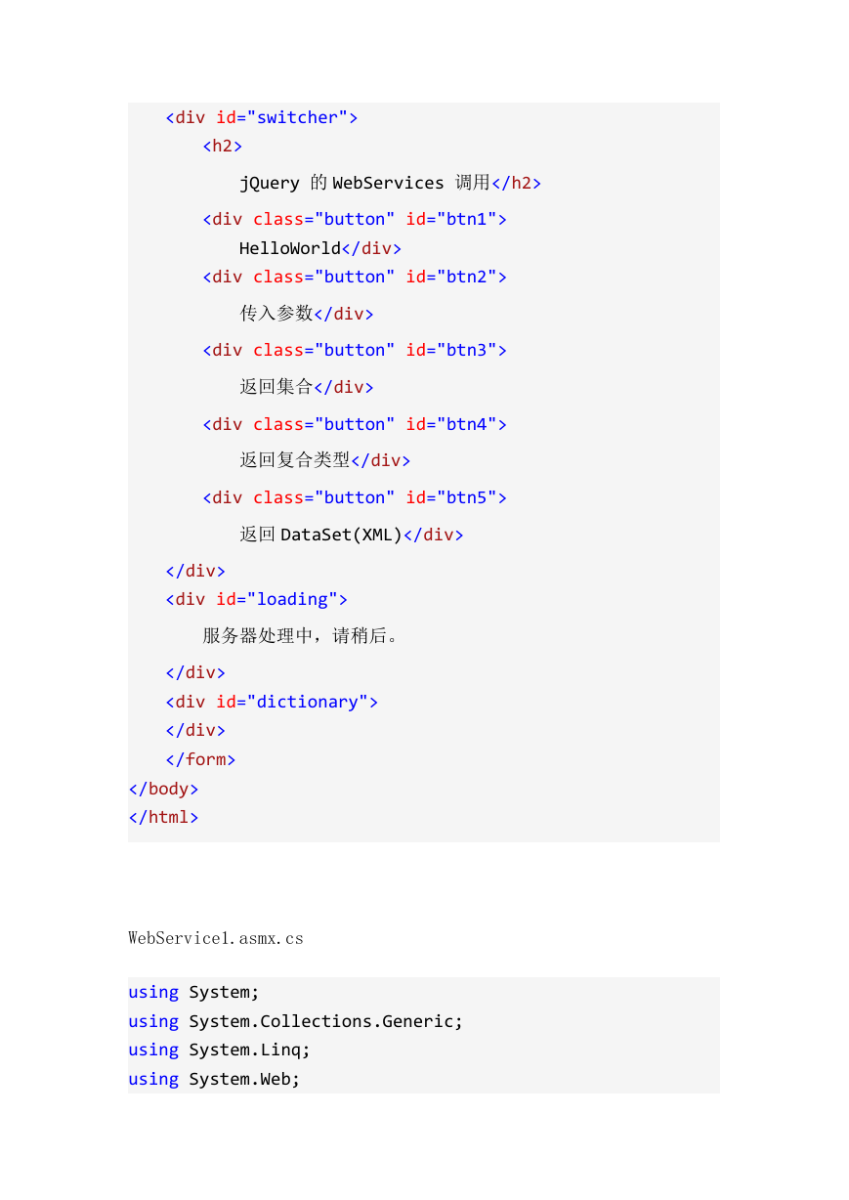849x1200 pixels.
Task: Click the 服务器处理中，请稍后。 text
Action: pos(301,636)
